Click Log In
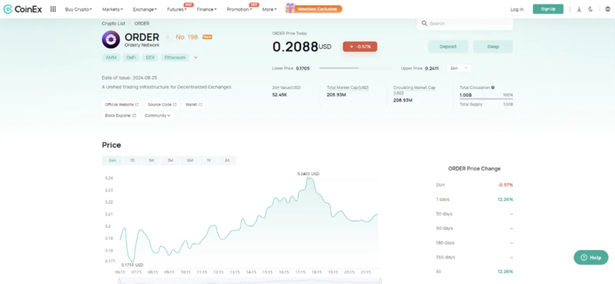Viewport: 615px width, 284px height. coord(517,9)
